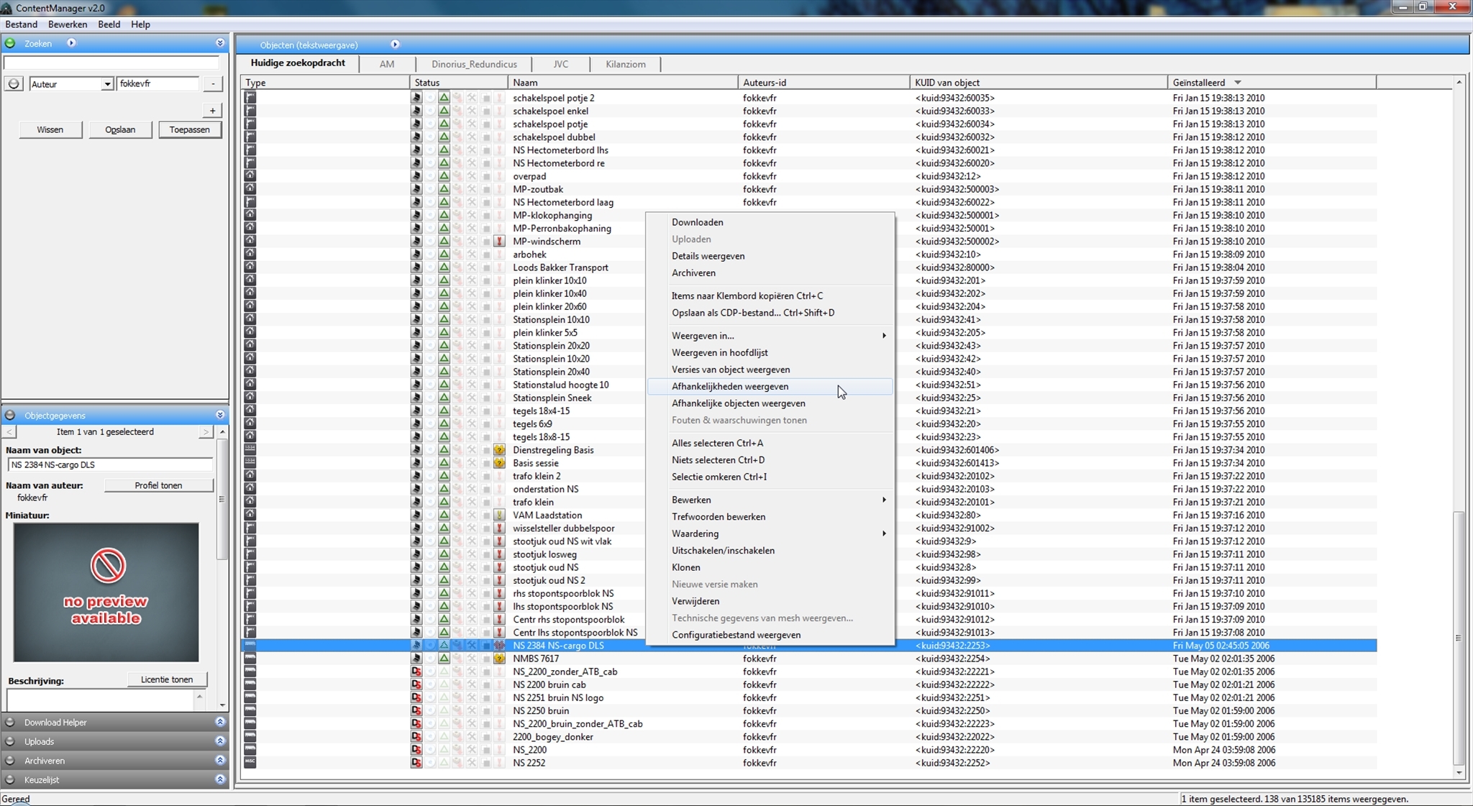Click green triangle status icon for schakelspoel potje 2

(x=444, y=98)
